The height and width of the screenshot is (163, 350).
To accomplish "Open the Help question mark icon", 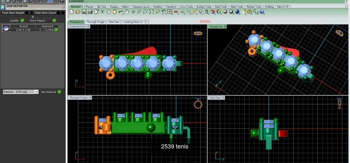I will point(262,12).
